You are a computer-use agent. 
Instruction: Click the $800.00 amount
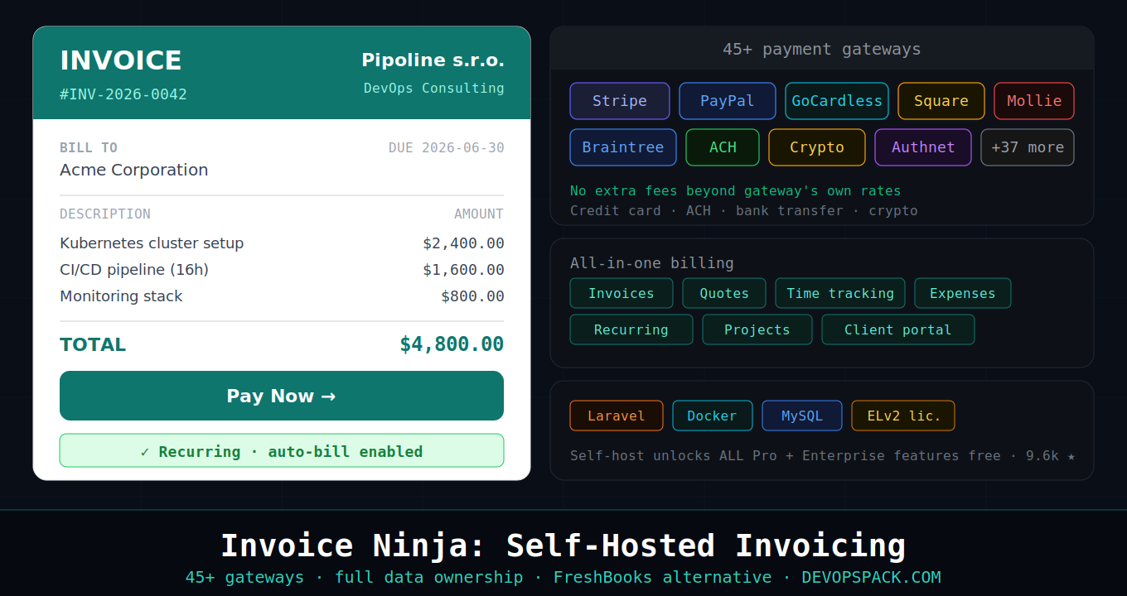[x=472, y=296]
